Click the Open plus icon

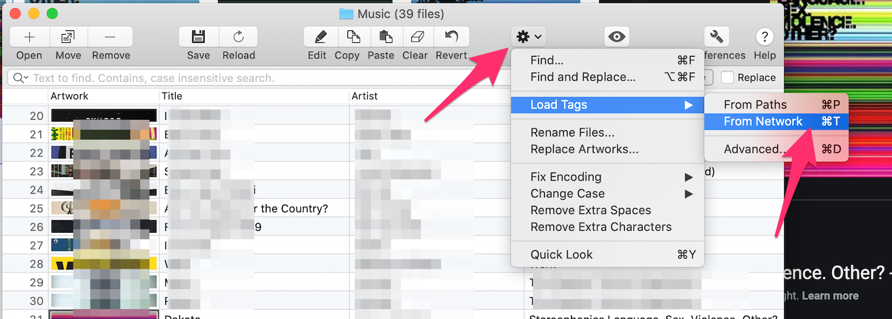(x=29, y=37)
